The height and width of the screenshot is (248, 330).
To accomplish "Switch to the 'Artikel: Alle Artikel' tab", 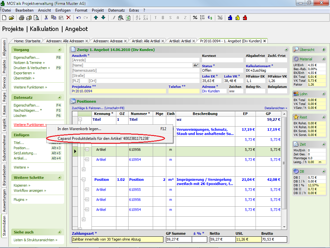I will 146,41.
